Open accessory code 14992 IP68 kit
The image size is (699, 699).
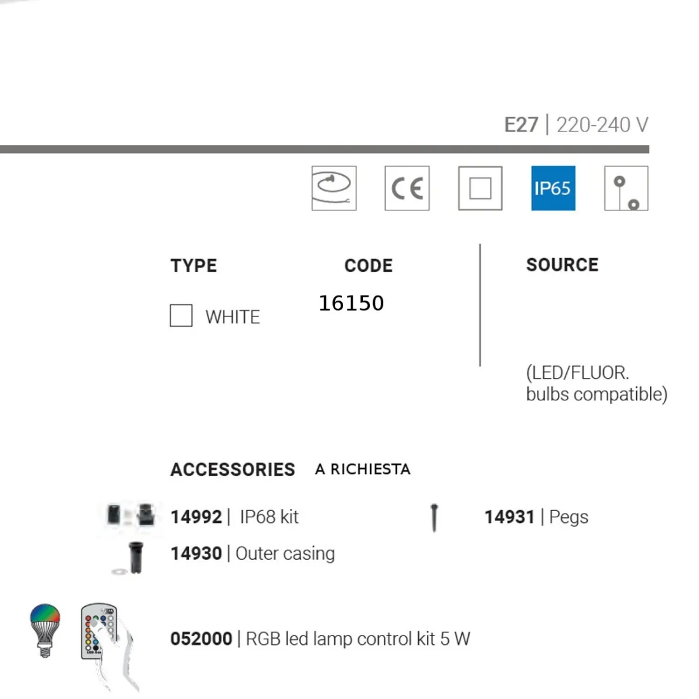pos(234,517)
